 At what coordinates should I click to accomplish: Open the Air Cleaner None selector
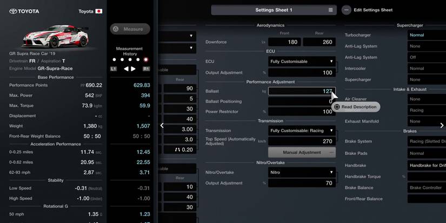tap(427, 99)
